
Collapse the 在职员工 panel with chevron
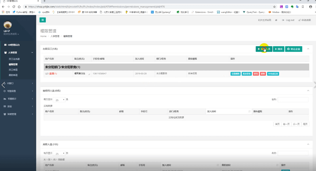(x=308, y=49)
